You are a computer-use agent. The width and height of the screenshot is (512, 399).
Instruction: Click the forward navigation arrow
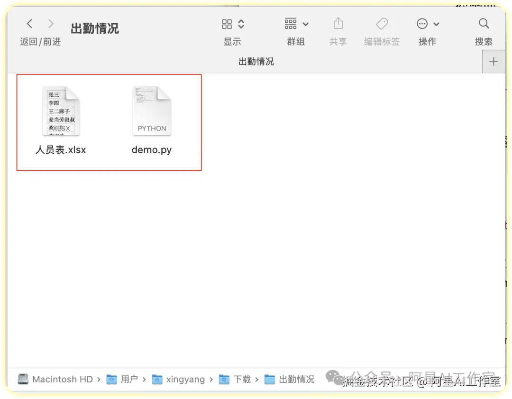click(51, 23)
